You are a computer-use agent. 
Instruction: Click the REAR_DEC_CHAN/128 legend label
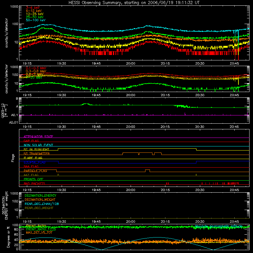pos(42,204)
